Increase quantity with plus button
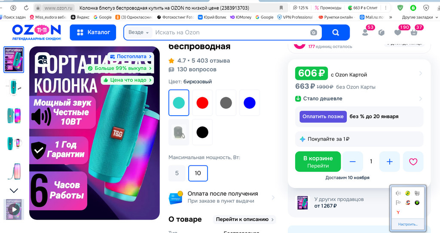 tap(389, 161)
